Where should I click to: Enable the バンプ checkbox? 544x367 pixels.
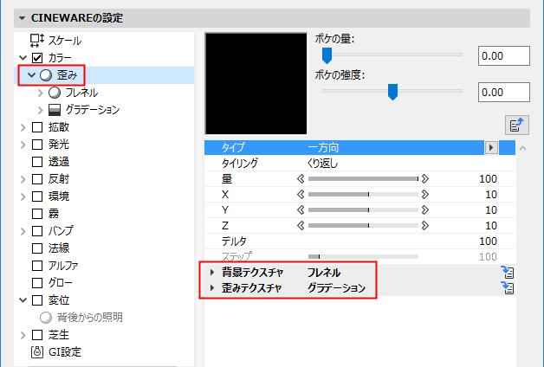tap(37, 231)
